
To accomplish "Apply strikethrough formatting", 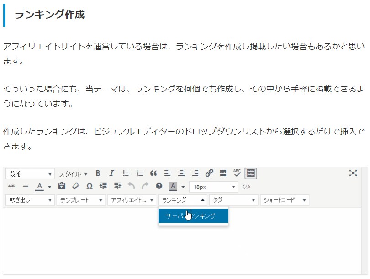I will pos(11,187).
